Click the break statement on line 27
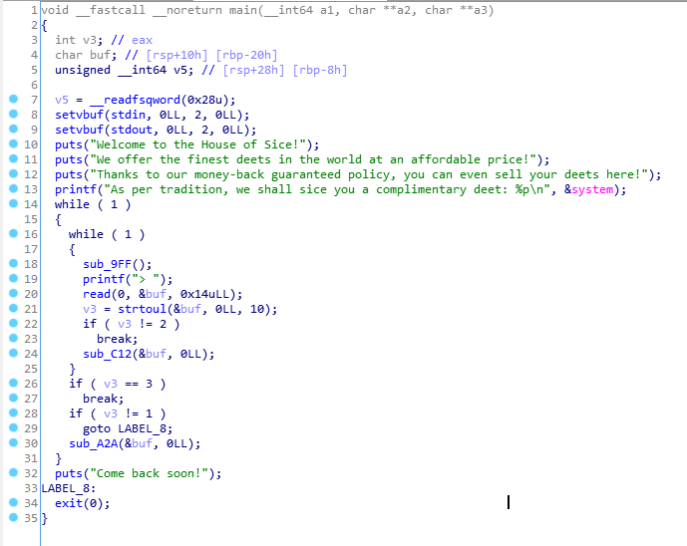687x546 pixels. coord(103,399)
